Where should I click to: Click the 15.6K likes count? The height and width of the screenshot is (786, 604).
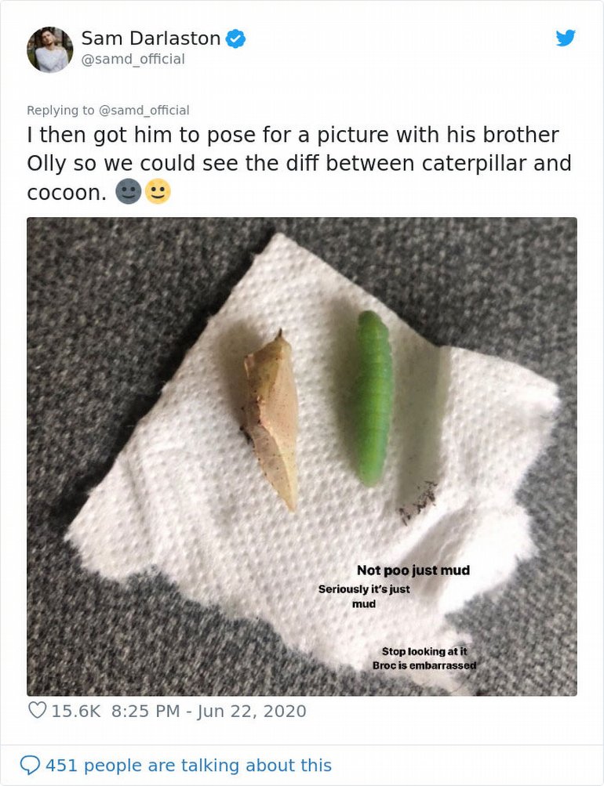(x=76, y=711)
